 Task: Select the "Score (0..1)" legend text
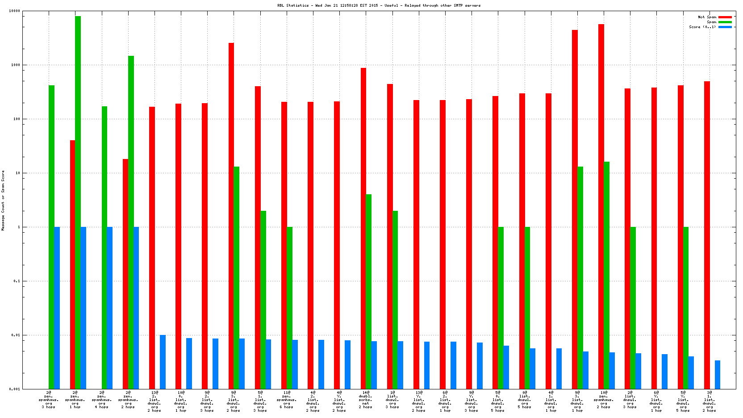(702, 27)
